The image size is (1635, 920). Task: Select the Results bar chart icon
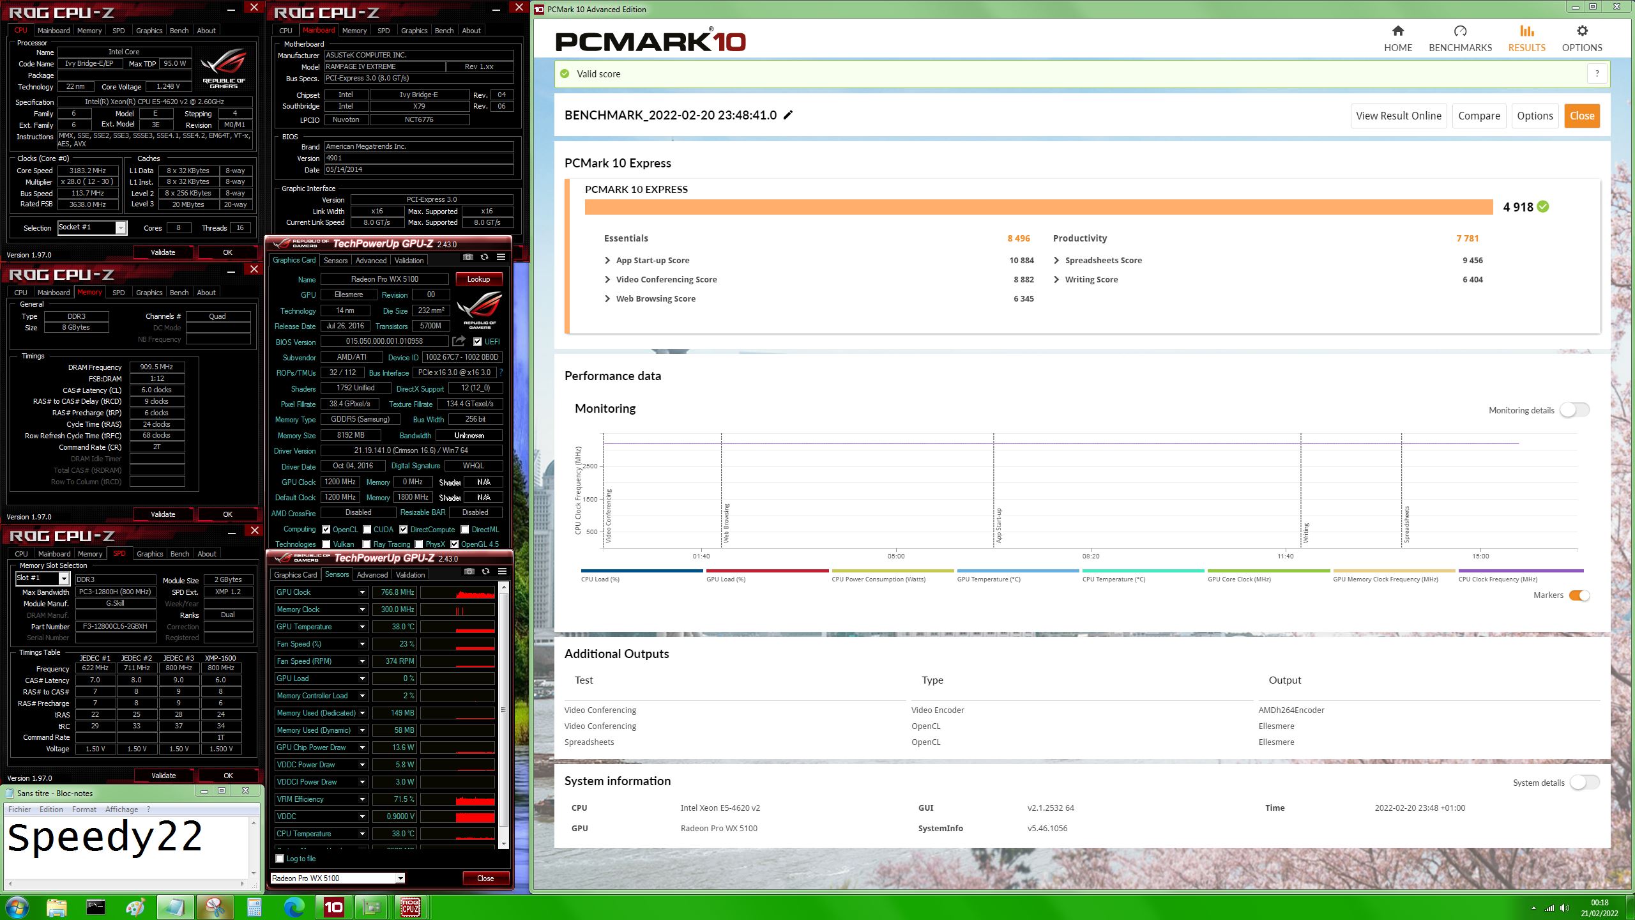pos(1526,31)
